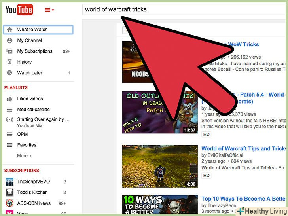The image size is (288, 216).
Task: Open Liked videos playlist
Action: point(30,99)
